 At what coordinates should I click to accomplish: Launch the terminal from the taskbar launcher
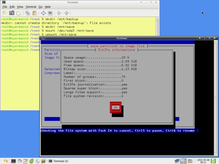click(14, 161)
